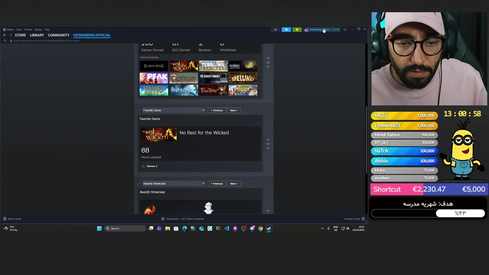Select the Fran Bow featured game
Image resolution: width=489 pixels, height=275 pixels.
pos(213,91)
